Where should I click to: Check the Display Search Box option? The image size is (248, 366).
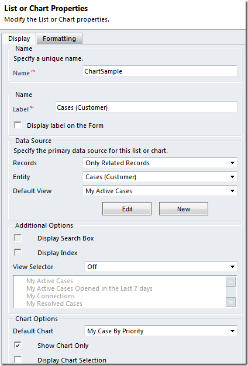coord(18,238)
